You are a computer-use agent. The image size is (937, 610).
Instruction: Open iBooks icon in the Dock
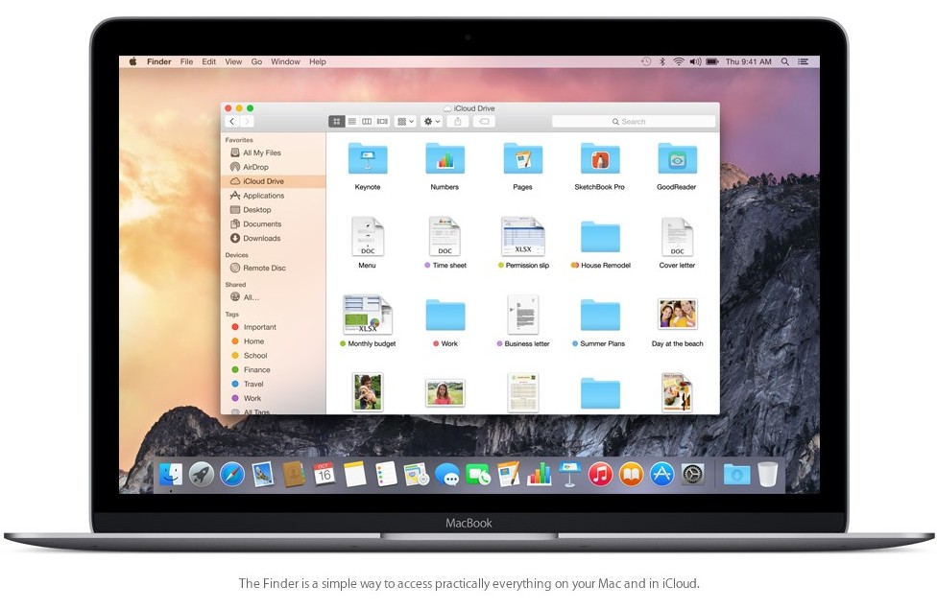pyautogui.click(x=631, y=475)
